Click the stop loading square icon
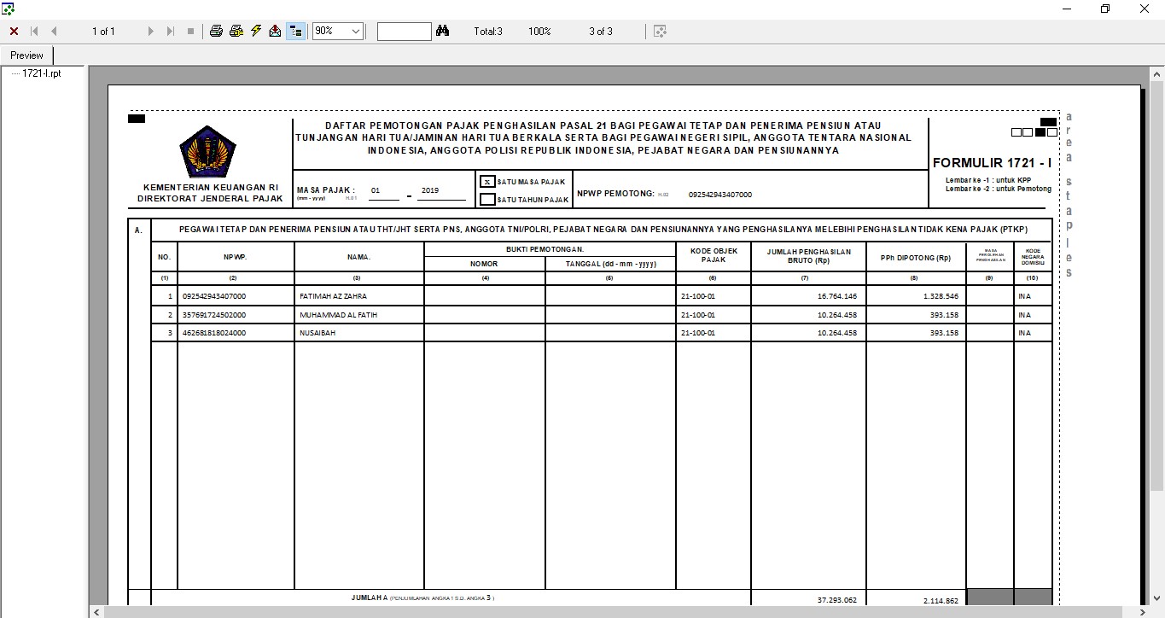Image resolution: width=1165 pixels, height=618 pixels. tap(190, 32)
